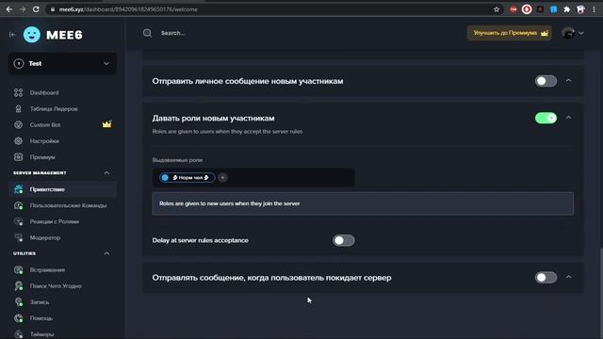Click the Модератор plugin icon
This screenshot has height=339, width=603.
18,238
